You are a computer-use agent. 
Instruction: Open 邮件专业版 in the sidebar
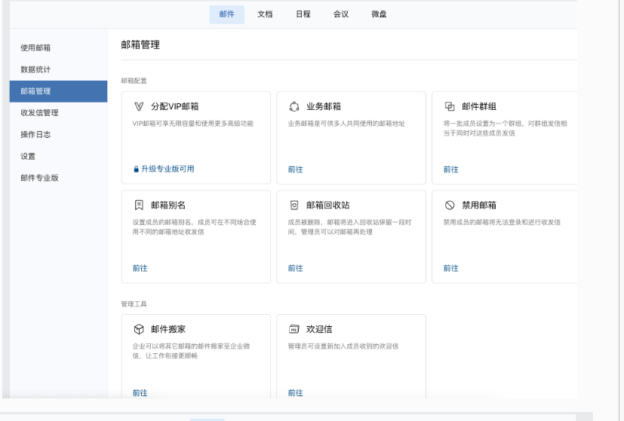[x=39, y=178]
